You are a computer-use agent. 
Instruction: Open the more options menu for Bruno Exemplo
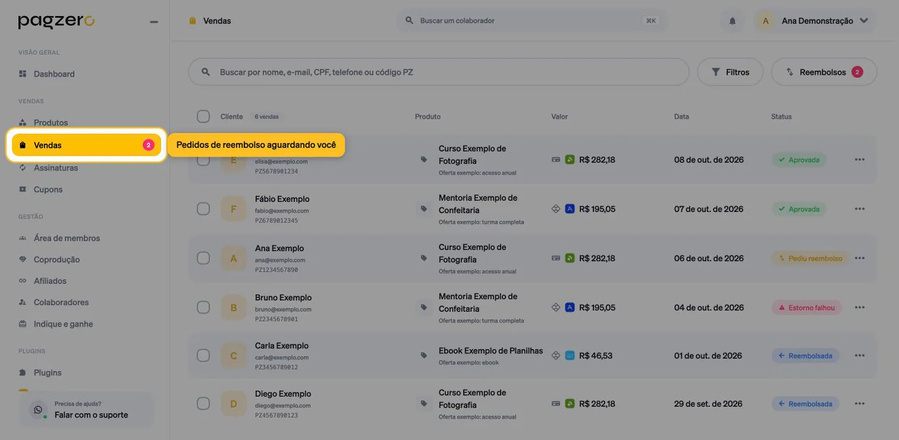click(x=860, y=308)
